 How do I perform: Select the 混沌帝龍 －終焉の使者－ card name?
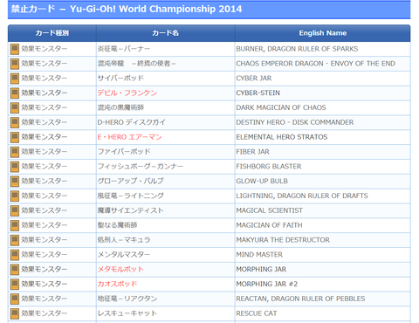pos(136,64)
